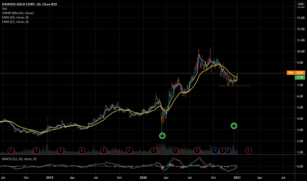Click the USD currency button
The image size is (307, 181).
coord(301,4)
